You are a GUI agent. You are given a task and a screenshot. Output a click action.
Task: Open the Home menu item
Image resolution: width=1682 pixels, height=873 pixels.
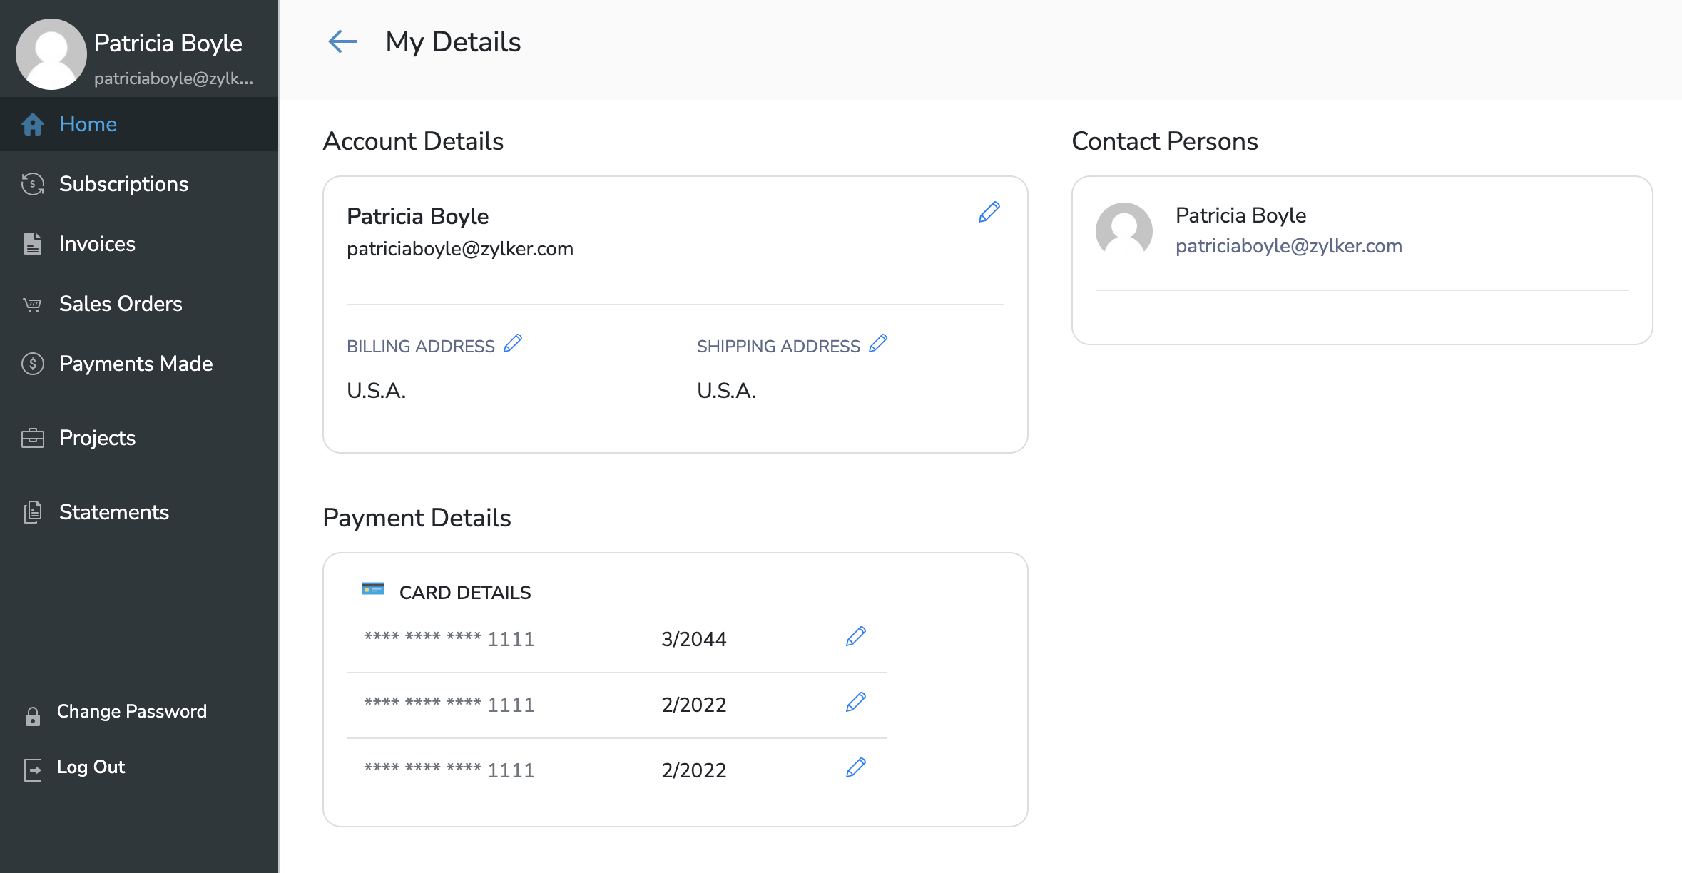[88, 124]
